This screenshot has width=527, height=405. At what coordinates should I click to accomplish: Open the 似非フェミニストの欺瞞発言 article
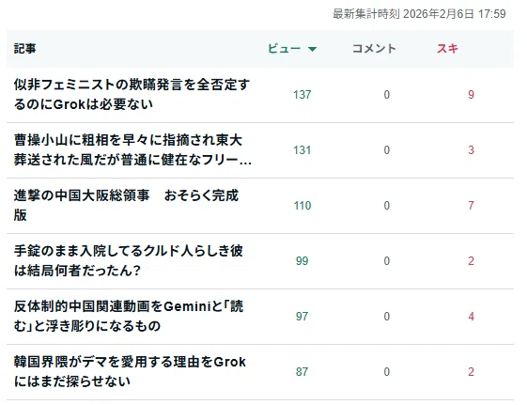[132, 95]
